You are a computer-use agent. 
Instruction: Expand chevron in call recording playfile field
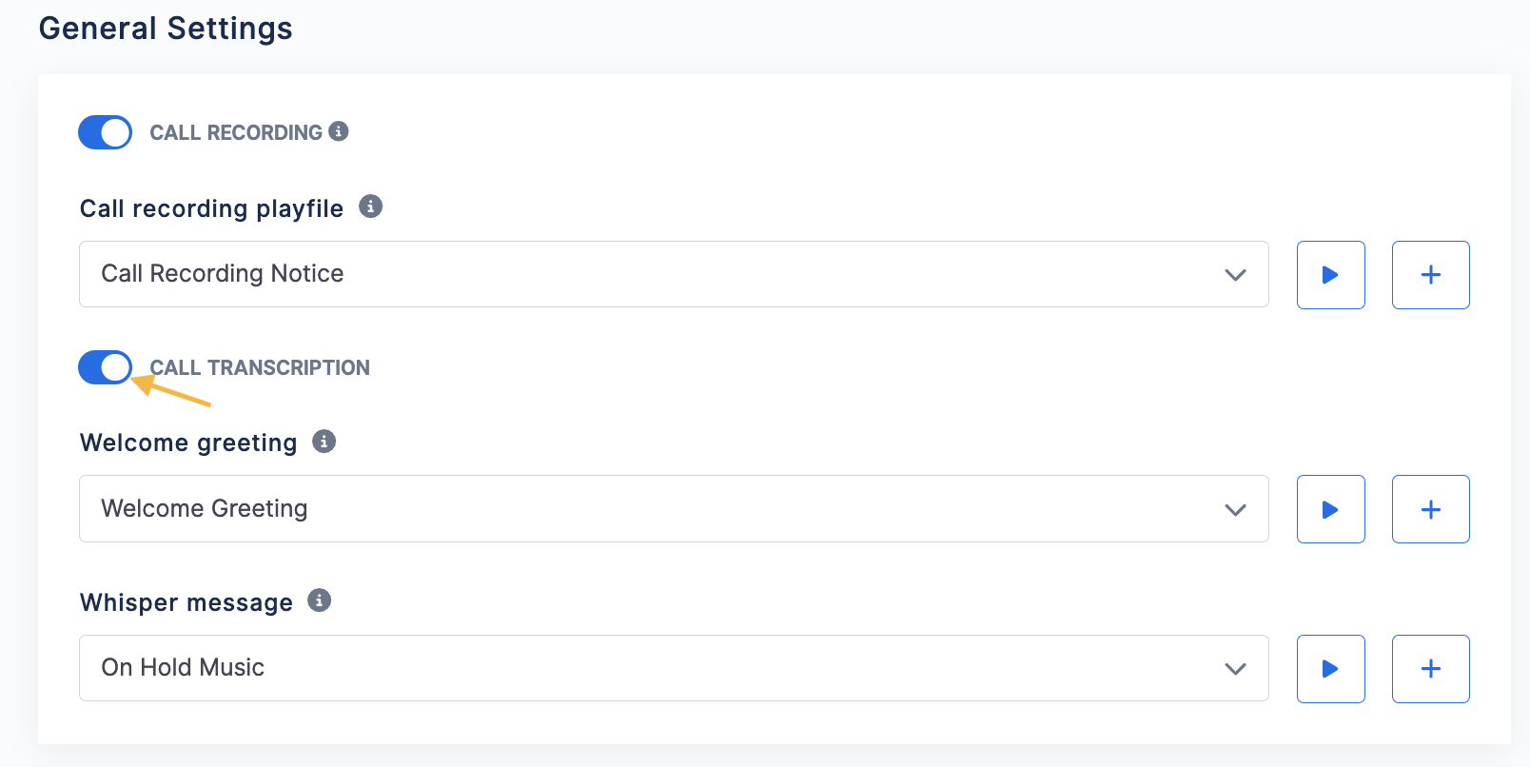(x=1235, y=275)
